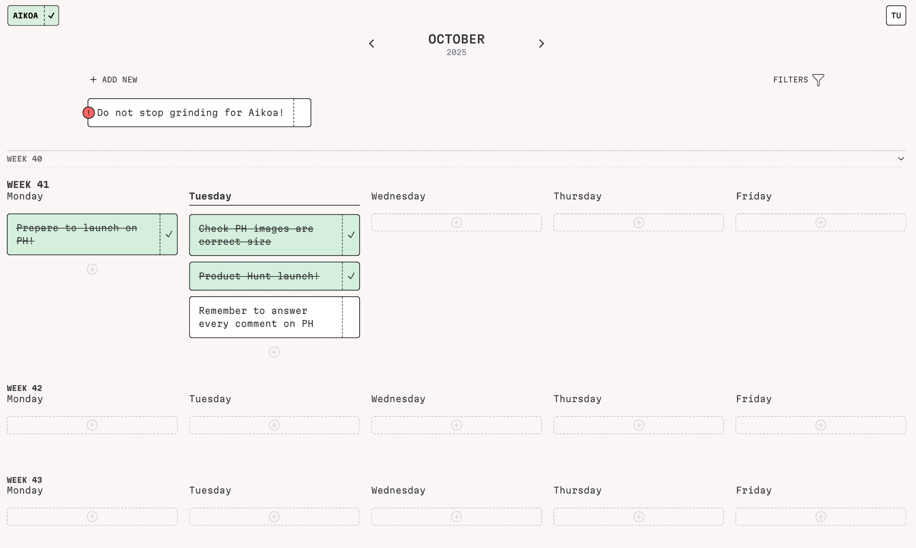Viewport: 916px width, 548px height.
Task: Add task to Week 41 Wednesday
Action: coord(456,223)
